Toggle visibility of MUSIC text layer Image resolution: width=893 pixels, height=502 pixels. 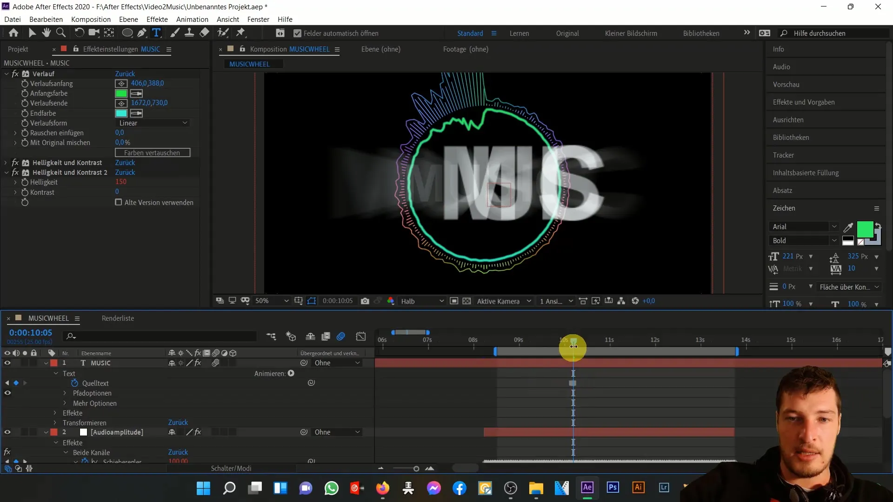[7, 363]
